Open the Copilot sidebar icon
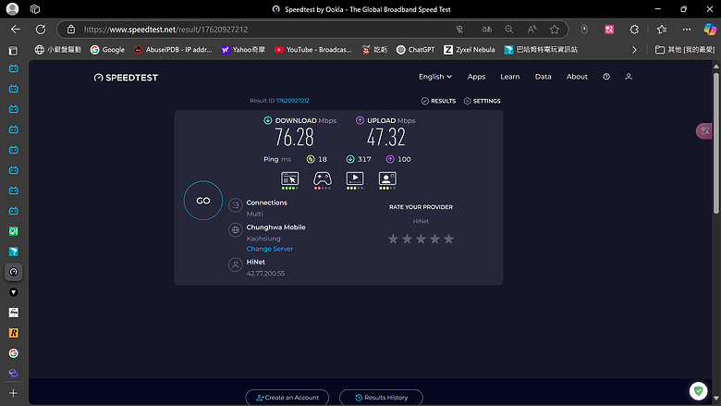Screen dimensions: 721x406 pyautogui.click(x=710, y=30)
